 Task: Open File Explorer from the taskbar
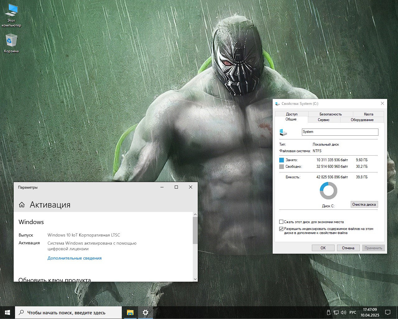coord(130,312)
